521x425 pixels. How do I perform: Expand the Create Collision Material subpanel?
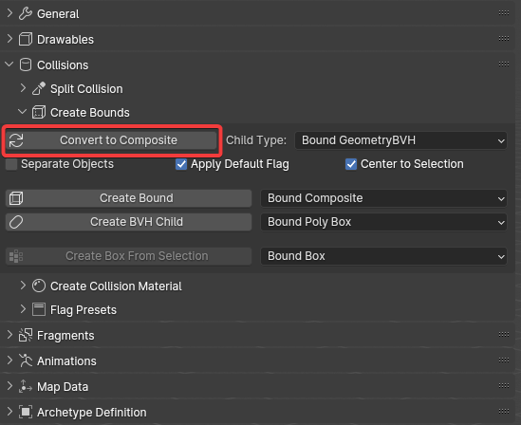(23, 286)
